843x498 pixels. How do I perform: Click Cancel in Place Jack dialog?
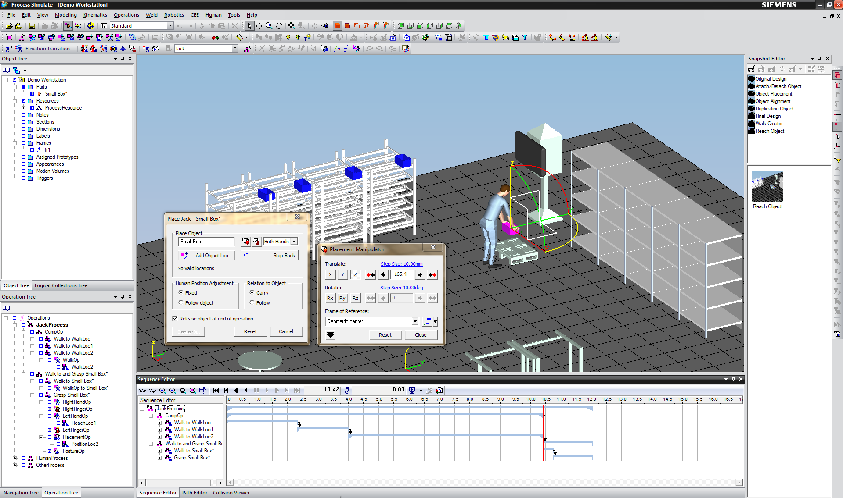click(x=286, y=331)
